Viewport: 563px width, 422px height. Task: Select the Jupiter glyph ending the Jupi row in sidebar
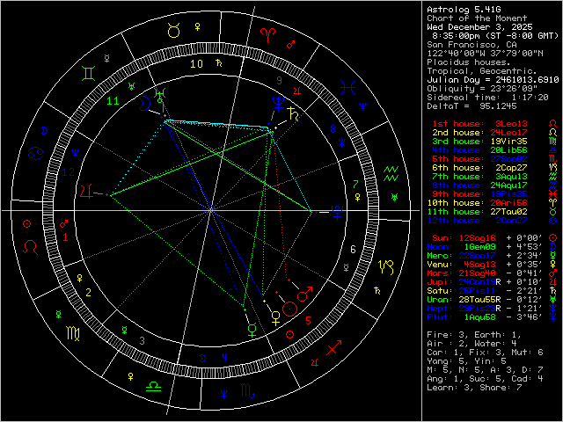[553, 282]
